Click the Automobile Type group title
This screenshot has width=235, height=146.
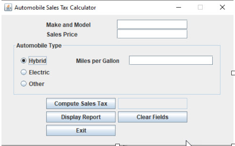tap(39, 46)
